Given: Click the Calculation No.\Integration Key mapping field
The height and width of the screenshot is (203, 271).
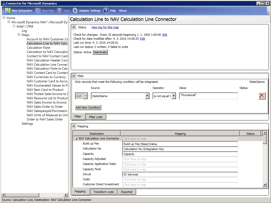Looking at the screenshot, I should [x=180, y=149].
